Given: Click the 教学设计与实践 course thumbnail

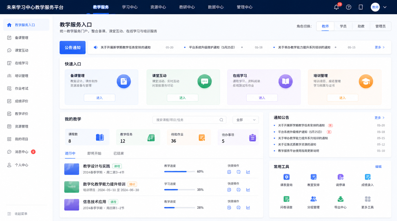Looking at the screenshot, I should tap(72, 169).
